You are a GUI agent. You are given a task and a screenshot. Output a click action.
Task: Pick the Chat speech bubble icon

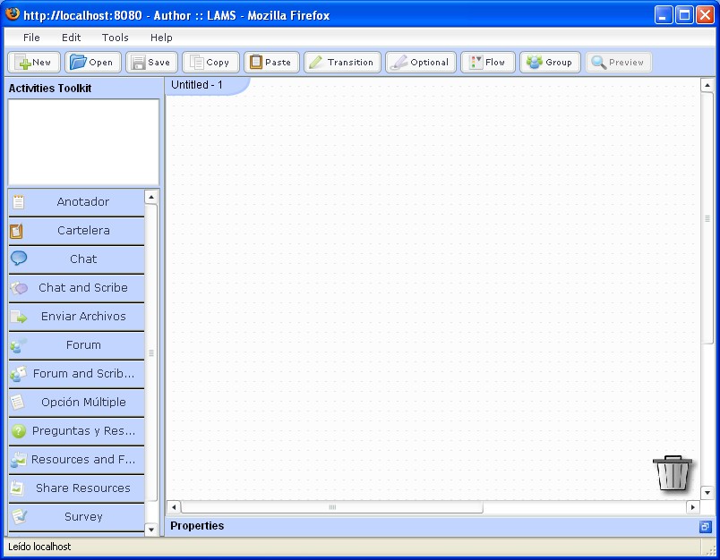pos(18,259)
